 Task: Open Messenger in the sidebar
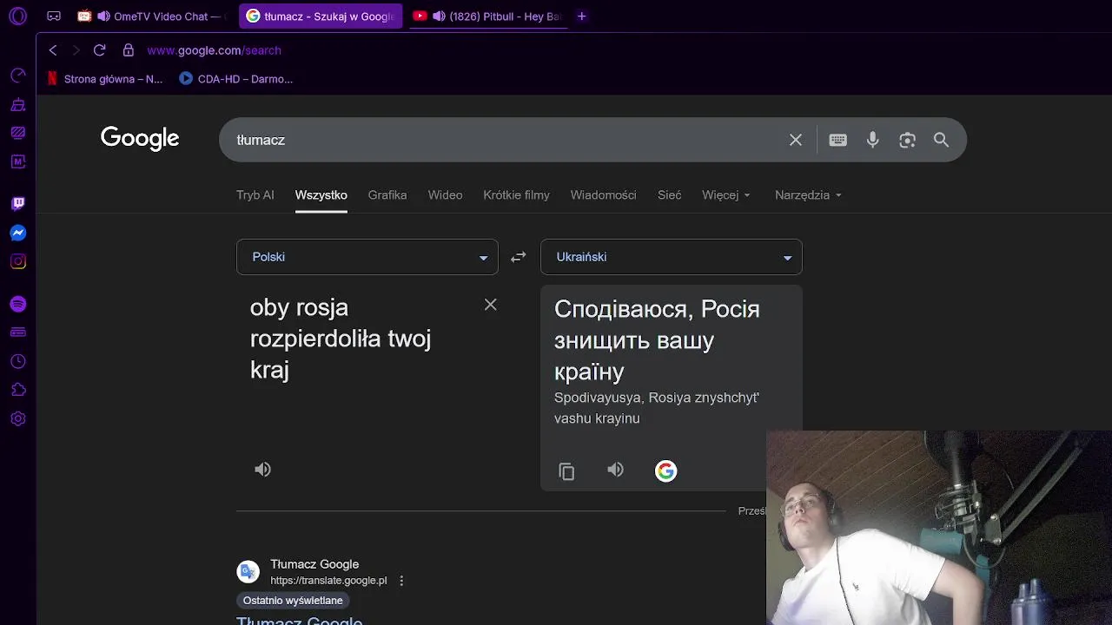(17, 233)
